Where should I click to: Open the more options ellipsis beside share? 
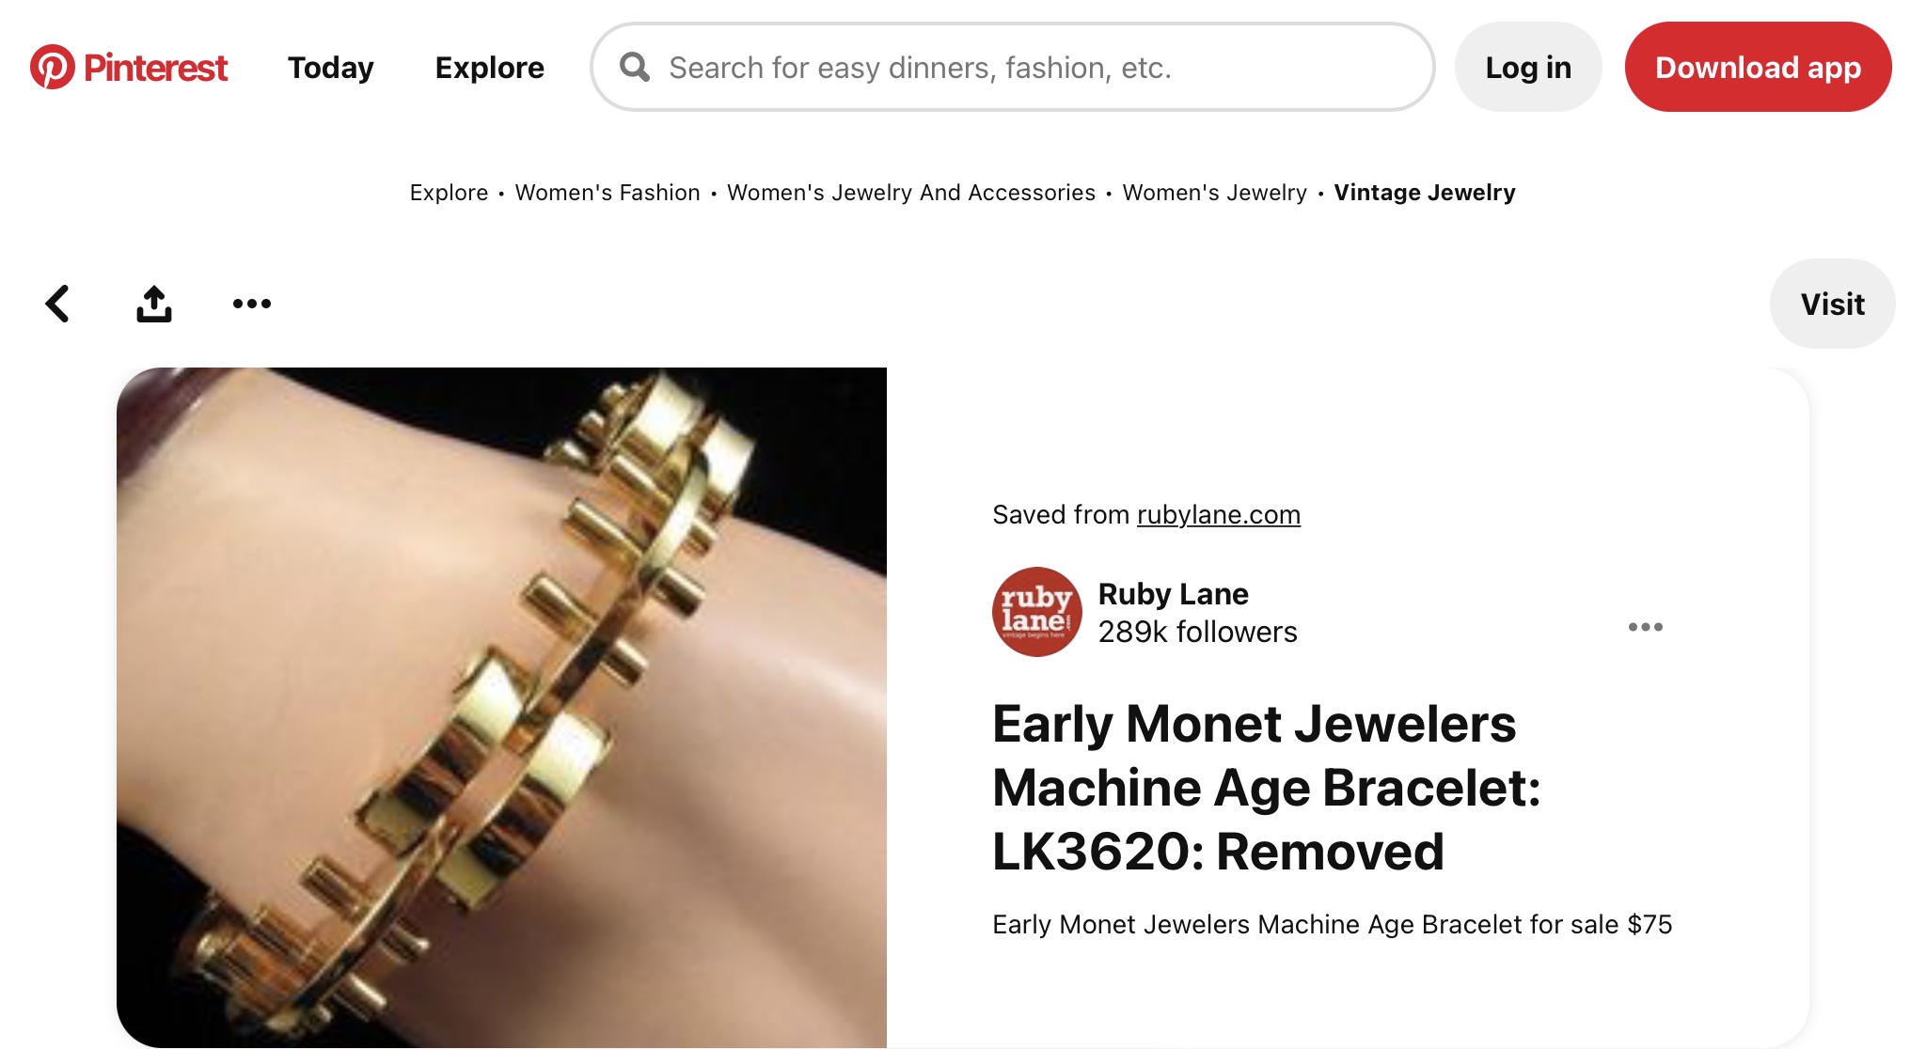[x=252, y=304]
